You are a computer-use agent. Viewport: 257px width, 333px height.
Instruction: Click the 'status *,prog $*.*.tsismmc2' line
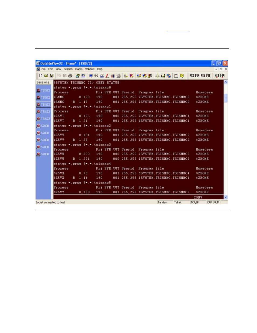pos(82,126)
